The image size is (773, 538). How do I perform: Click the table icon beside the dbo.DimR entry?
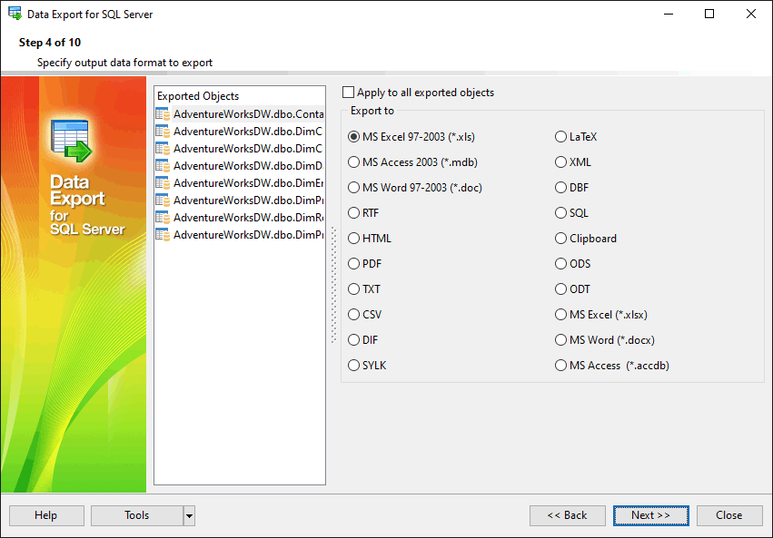[163, 218]
